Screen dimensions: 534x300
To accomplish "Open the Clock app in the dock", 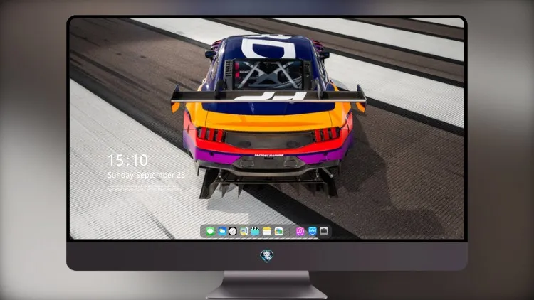I will point(233,232).
